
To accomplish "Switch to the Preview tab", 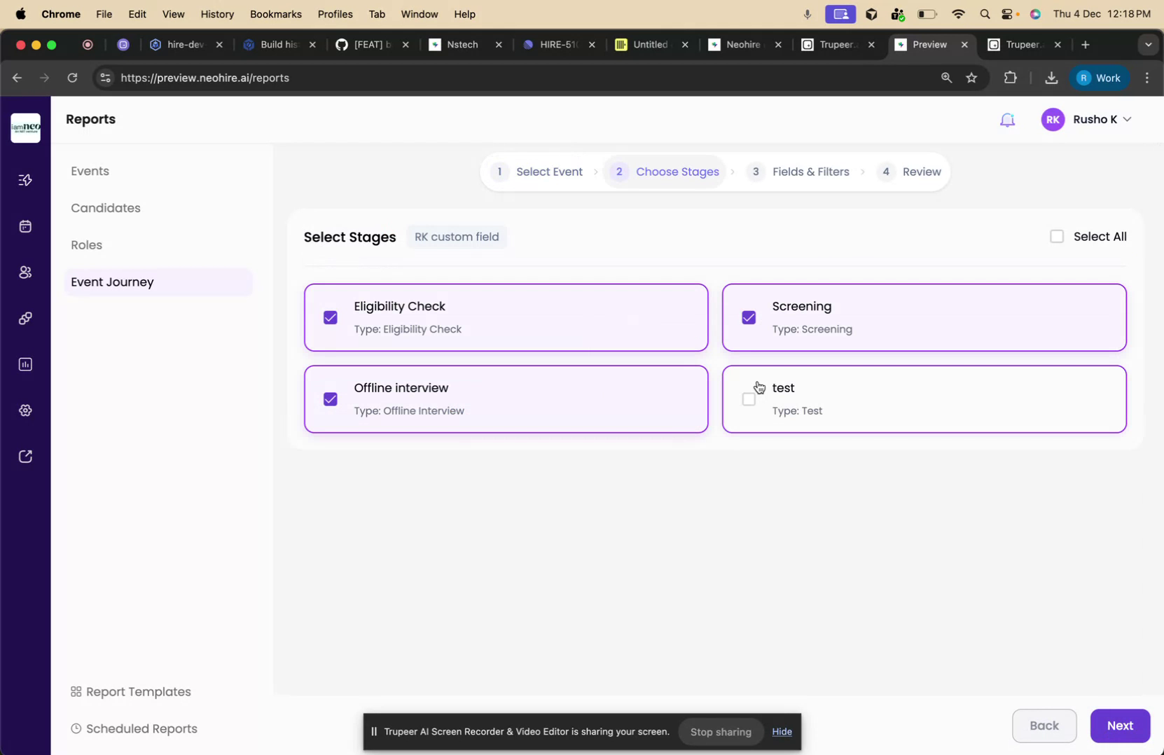I will (x=928, y=44).
